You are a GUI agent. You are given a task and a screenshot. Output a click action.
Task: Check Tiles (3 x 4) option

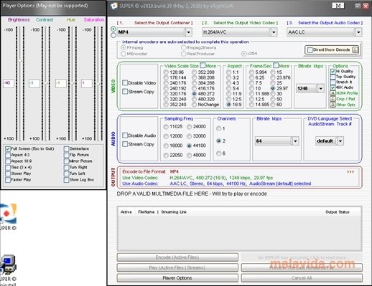pos(8,168)
